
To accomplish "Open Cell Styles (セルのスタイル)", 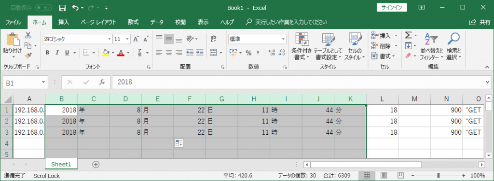I will pos(355,46).
